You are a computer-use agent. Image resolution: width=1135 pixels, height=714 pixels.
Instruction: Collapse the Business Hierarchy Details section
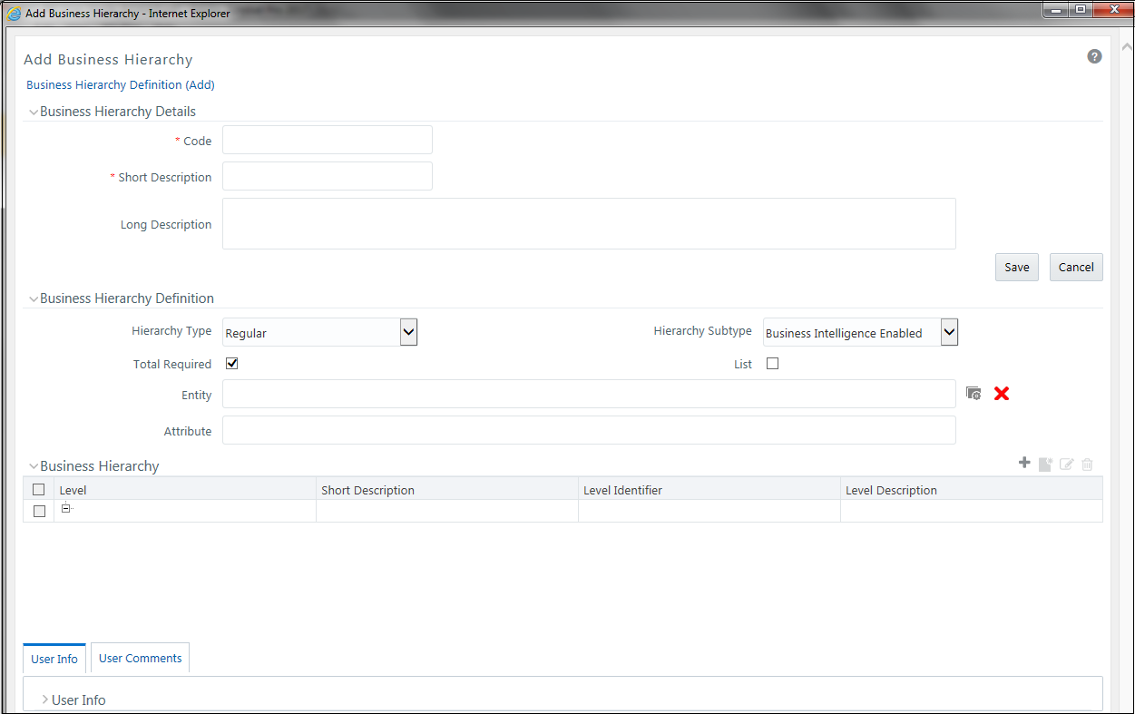(34, 111)
